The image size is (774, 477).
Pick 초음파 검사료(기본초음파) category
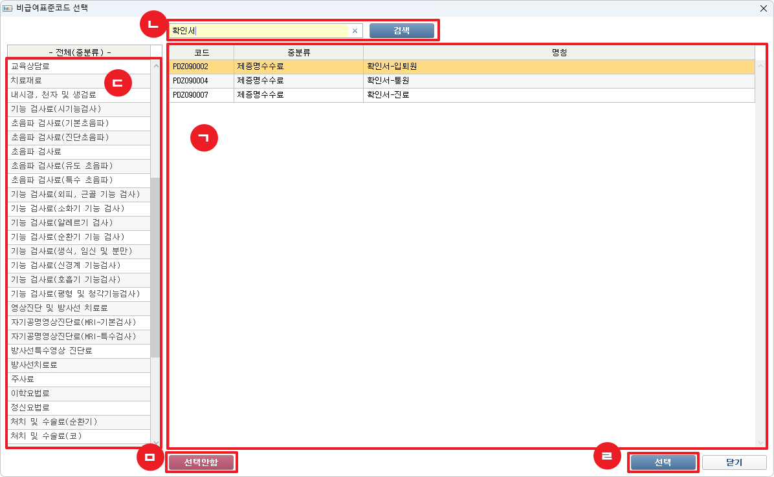(x=78, y=123)
